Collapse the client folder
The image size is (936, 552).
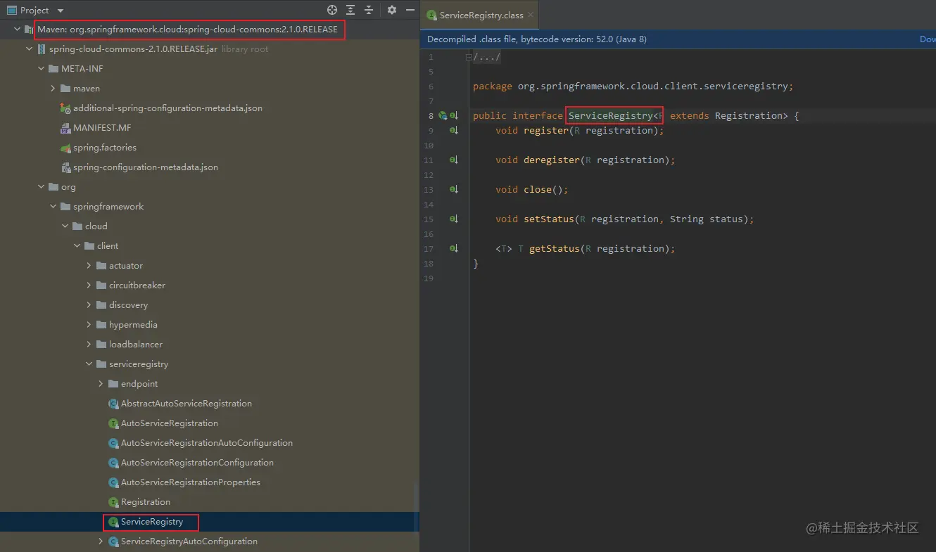77,246
